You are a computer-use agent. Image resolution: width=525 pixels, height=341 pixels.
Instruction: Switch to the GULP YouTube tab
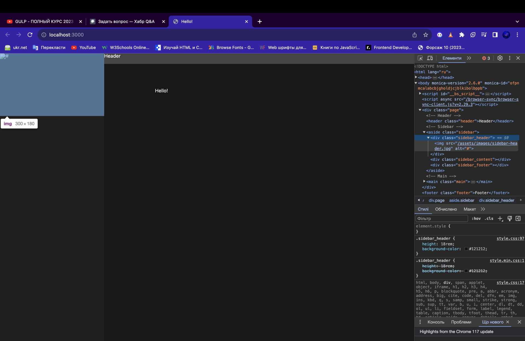point(44,21)
